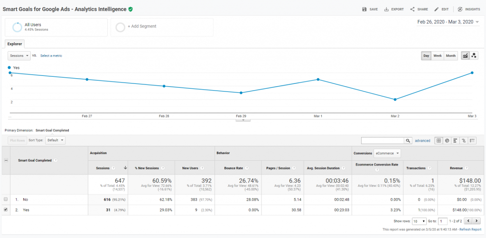Open the Sort Type Default dropdown

[55, 140]
